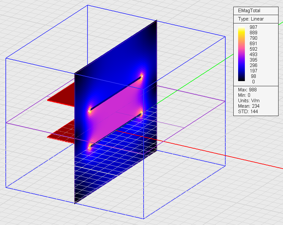Click the dark upper plate line in field plot

[x=115, y=94]
